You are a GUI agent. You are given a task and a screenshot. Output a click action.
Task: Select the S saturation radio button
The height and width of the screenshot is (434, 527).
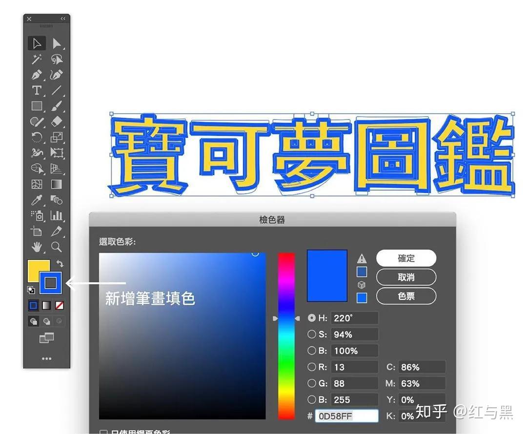[311, 334]
